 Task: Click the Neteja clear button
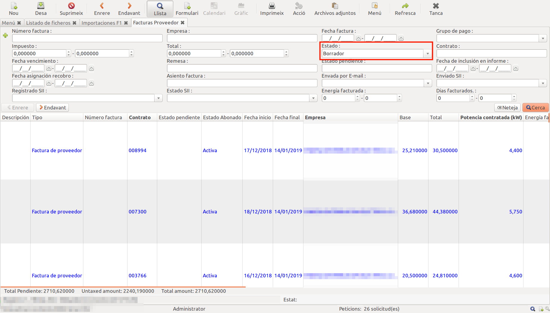507,108
